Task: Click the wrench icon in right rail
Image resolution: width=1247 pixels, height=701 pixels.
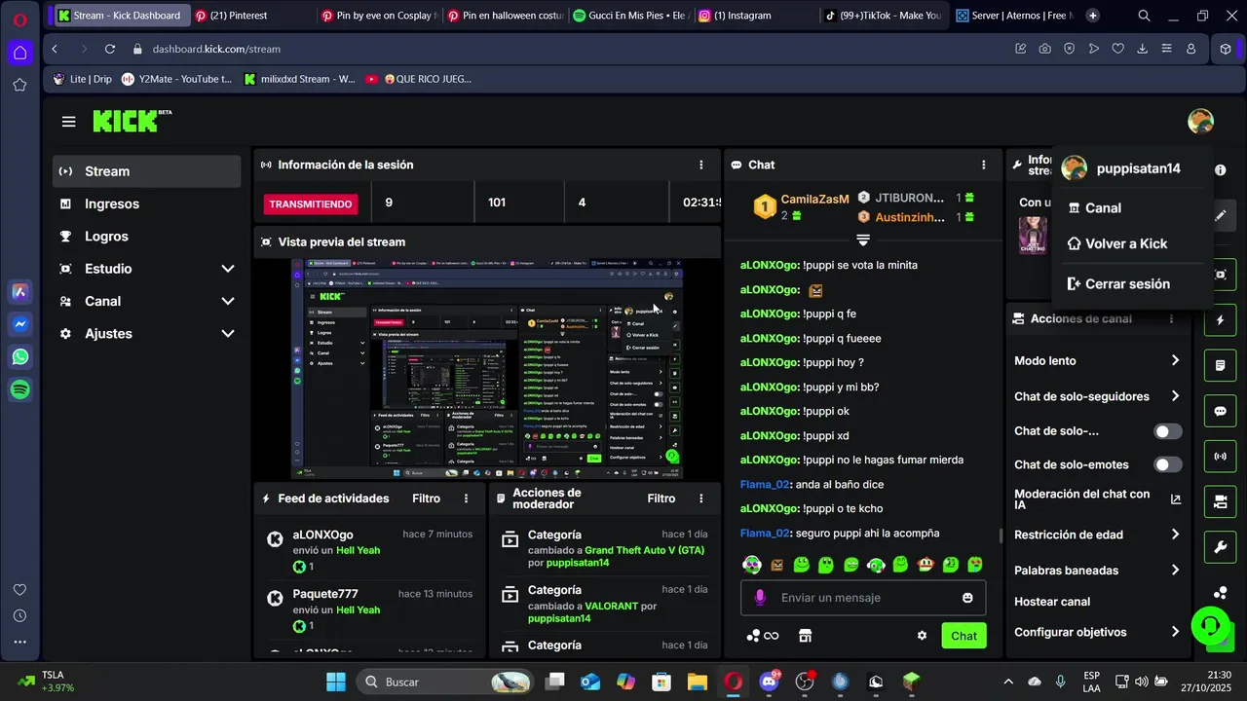Action: pyautogui.click(x=1221, y=547)
